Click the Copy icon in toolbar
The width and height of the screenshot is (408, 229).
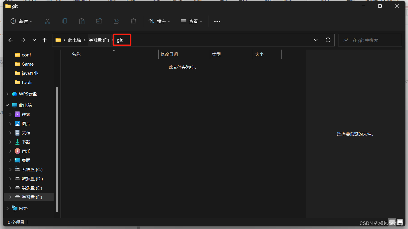tap(65, 21)
